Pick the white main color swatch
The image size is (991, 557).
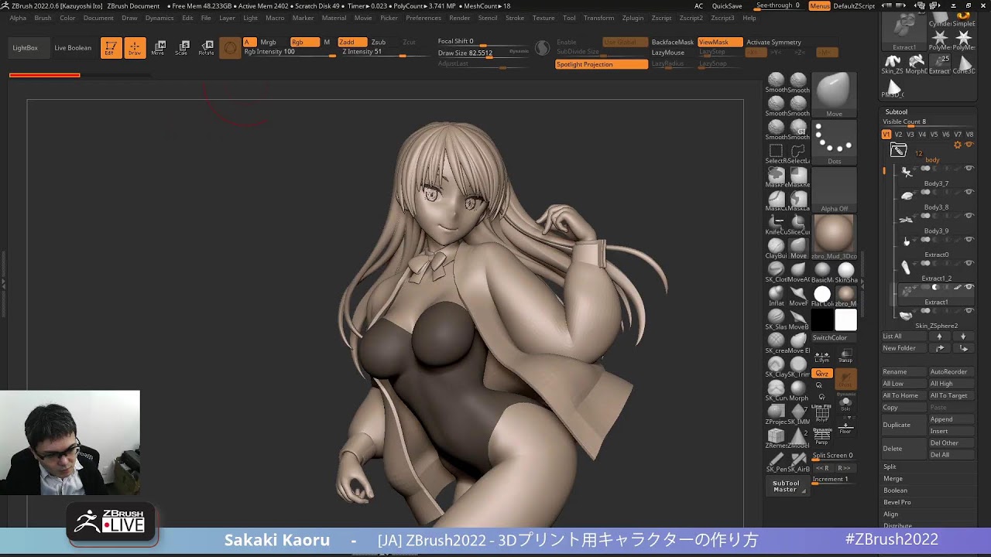(845, 319)
